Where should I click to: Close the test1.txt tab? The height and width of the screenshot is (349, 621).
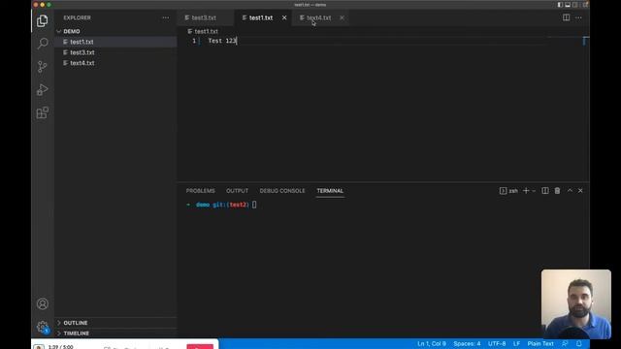click(x=284, y=17)
